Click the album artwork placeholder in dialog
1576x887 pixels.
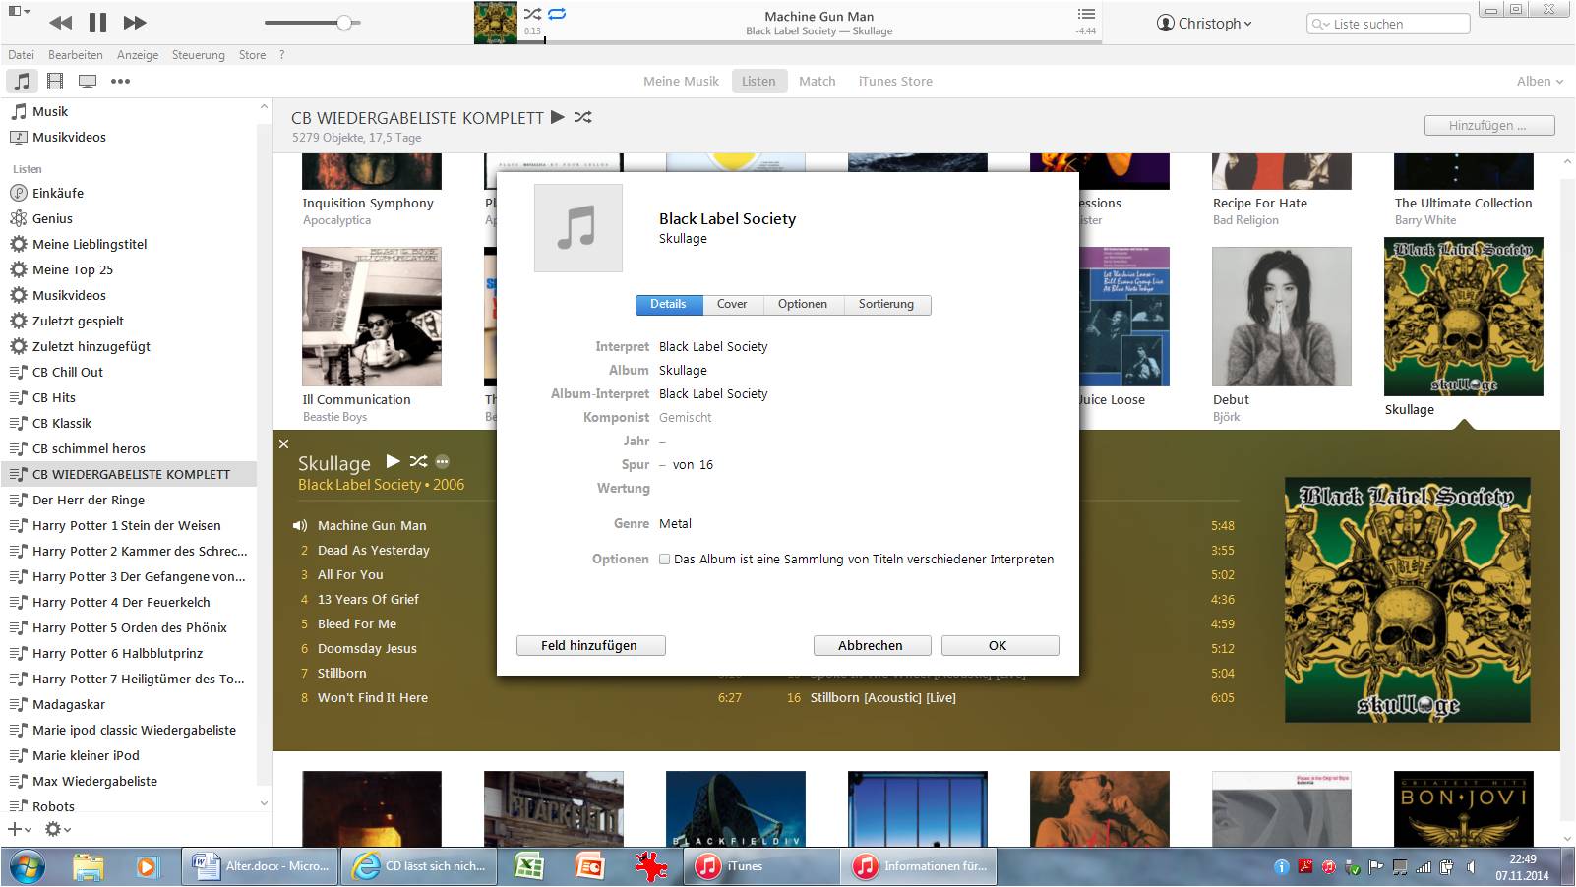(578, 228)
